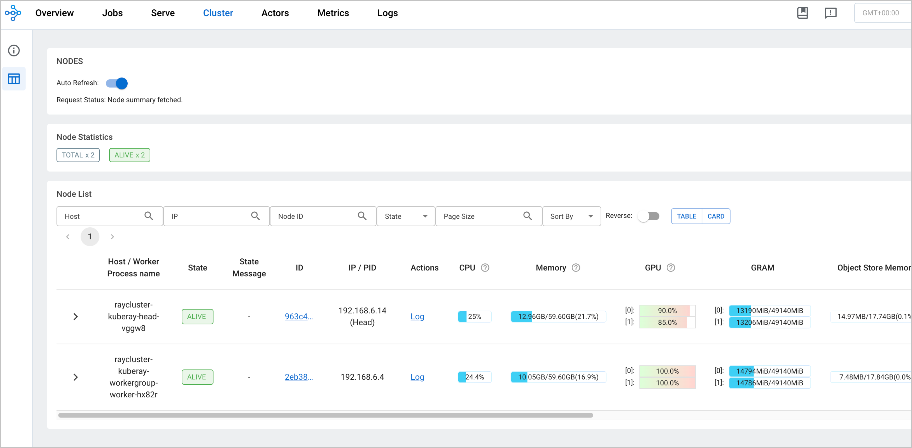Click head node GPU 85.0% bar
This screenshot has height=448, width=912.
point(667,322)
